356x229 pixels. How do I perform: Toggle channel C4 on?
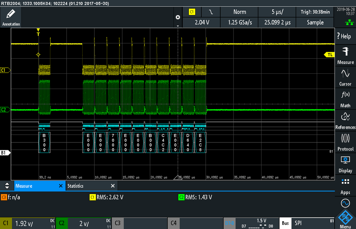(195, 223)
